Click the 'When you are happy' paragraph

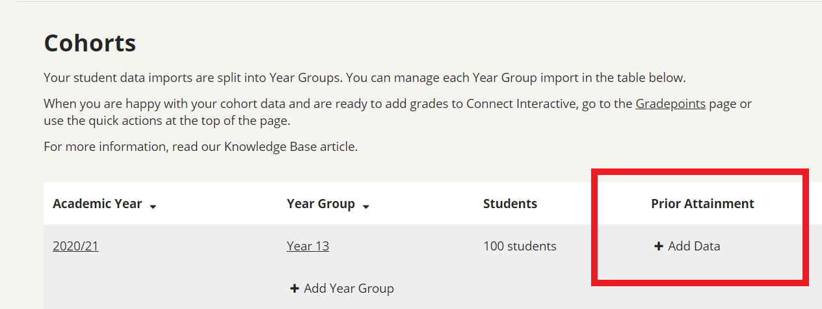coord(398,112)
